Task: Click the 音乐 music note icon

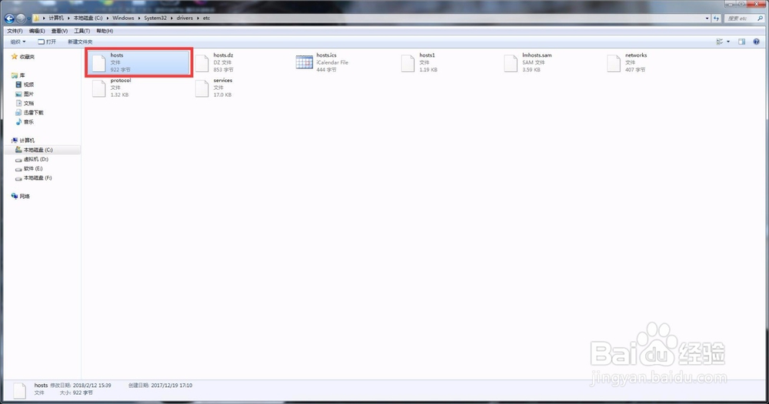Action: 18,122
